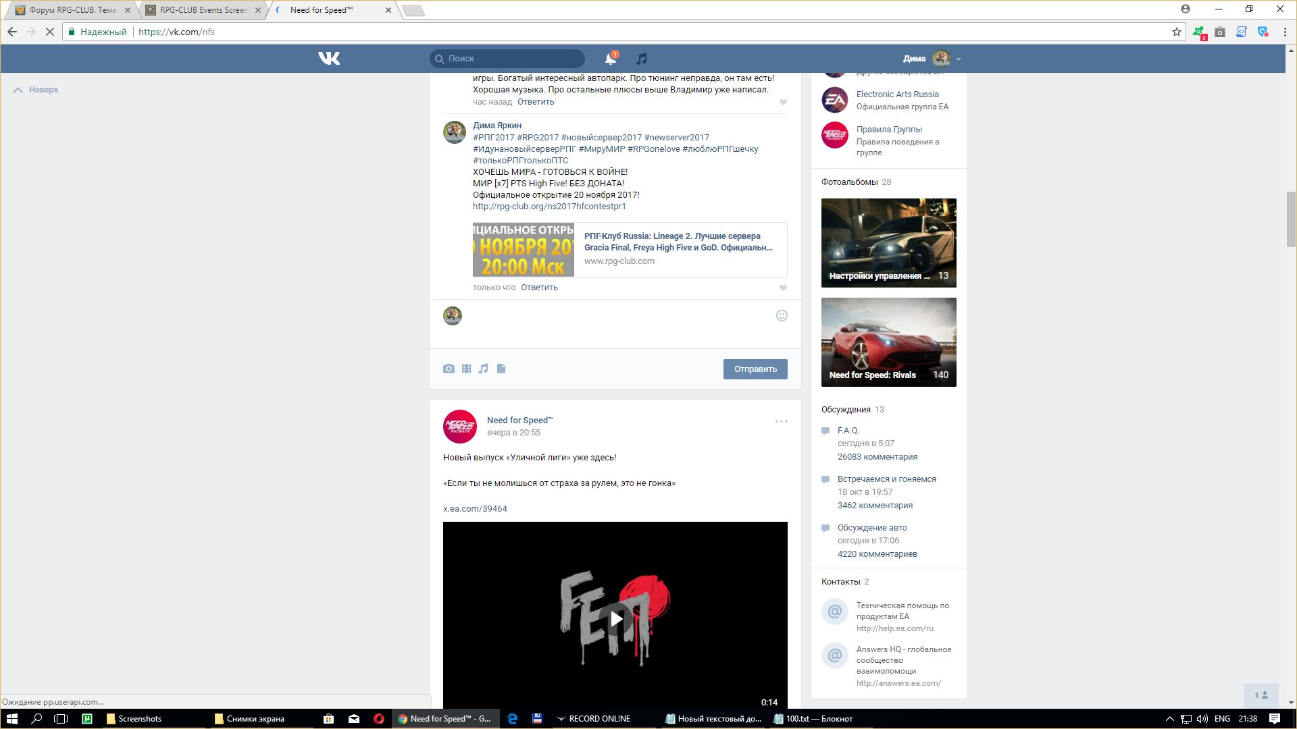Attach a photo with camera icon
This screenshot has width=1297, height=729.
[x=449, y=369]
